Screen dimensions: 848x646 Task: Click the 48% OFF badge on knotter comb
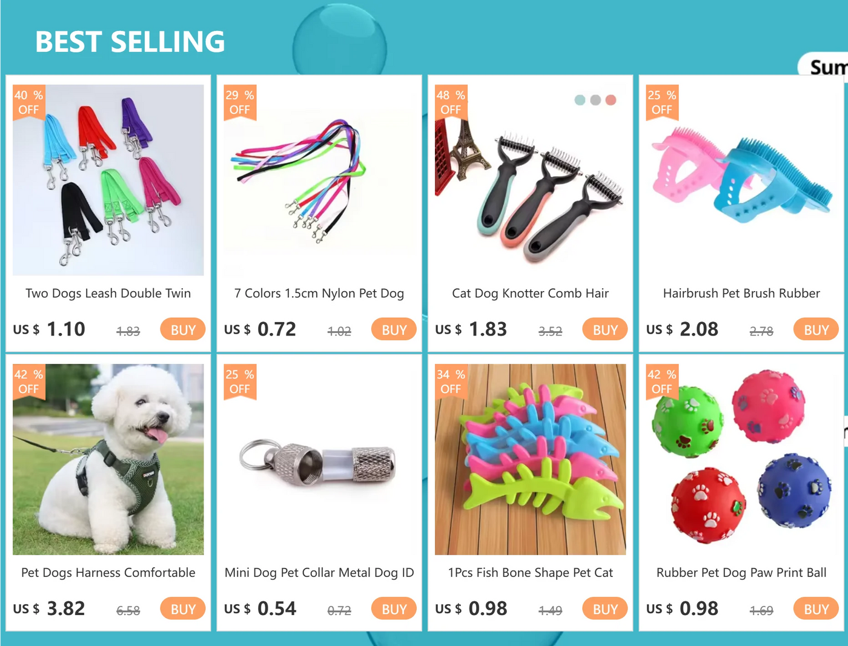(x=451, y=102)
